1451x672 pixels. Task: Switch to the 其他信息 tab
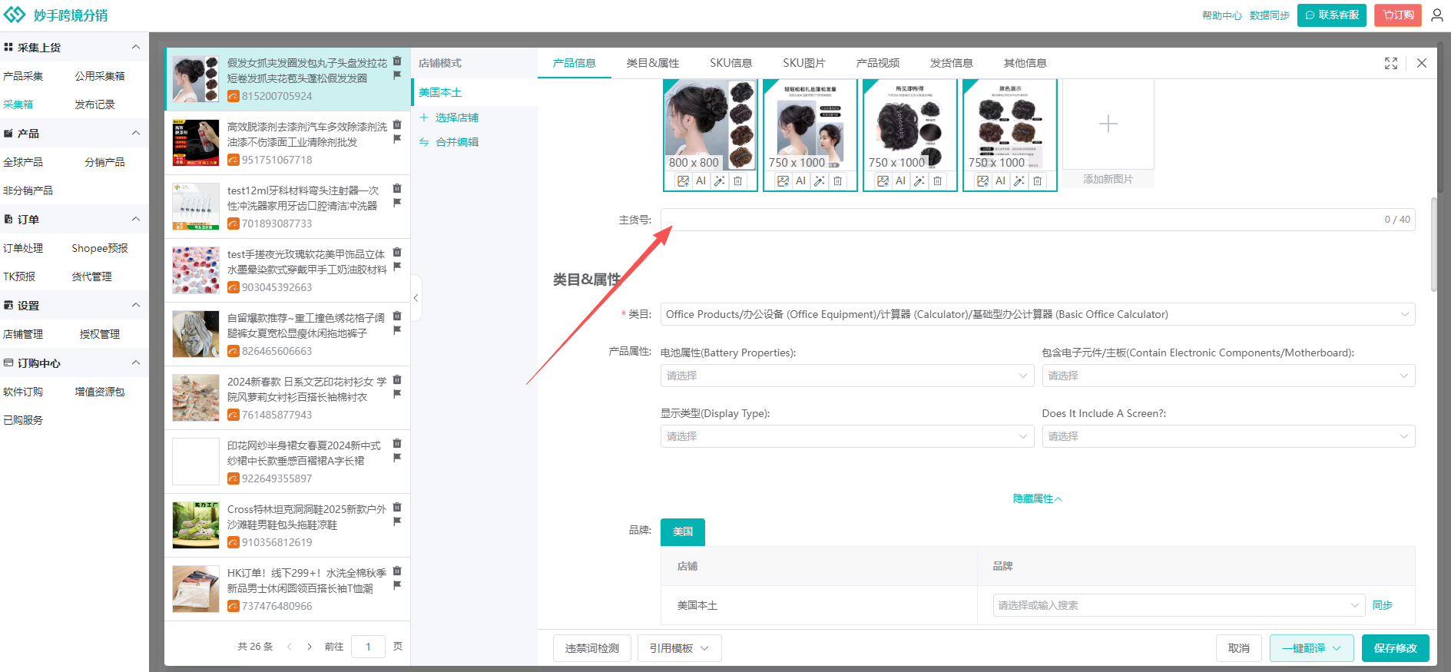[x=1025, y=63]
